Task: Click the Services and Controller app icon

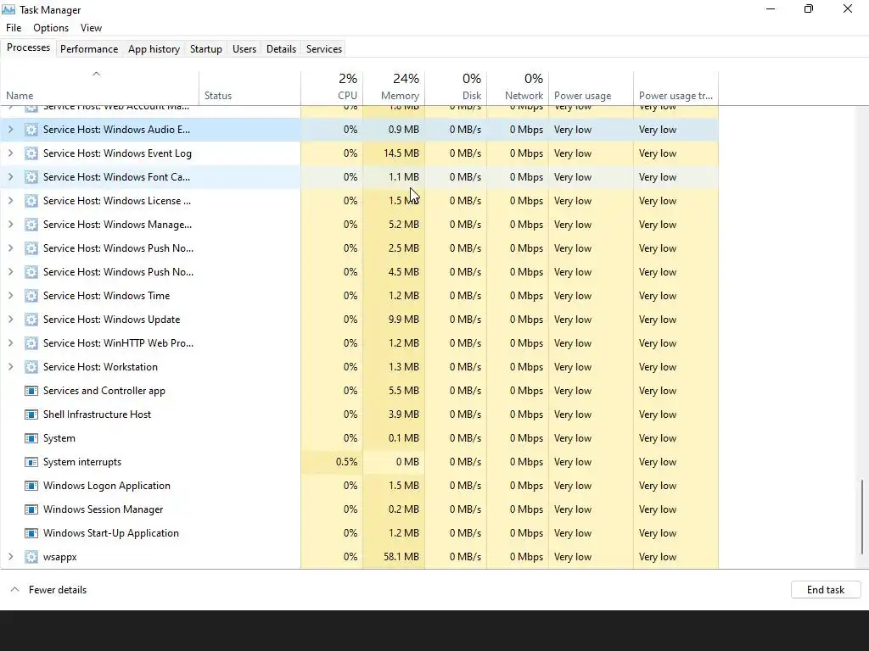Action: (31, 391)
